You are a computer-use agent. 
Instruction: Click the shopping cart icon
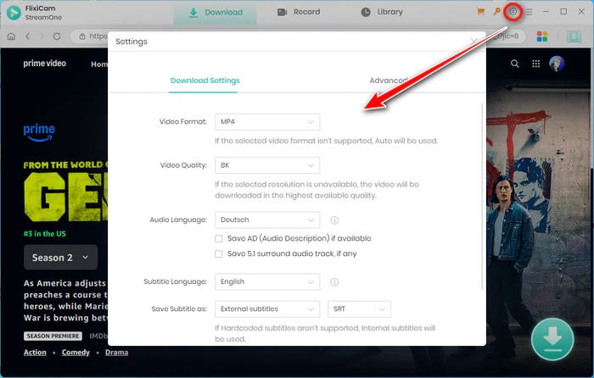[482, 12]
